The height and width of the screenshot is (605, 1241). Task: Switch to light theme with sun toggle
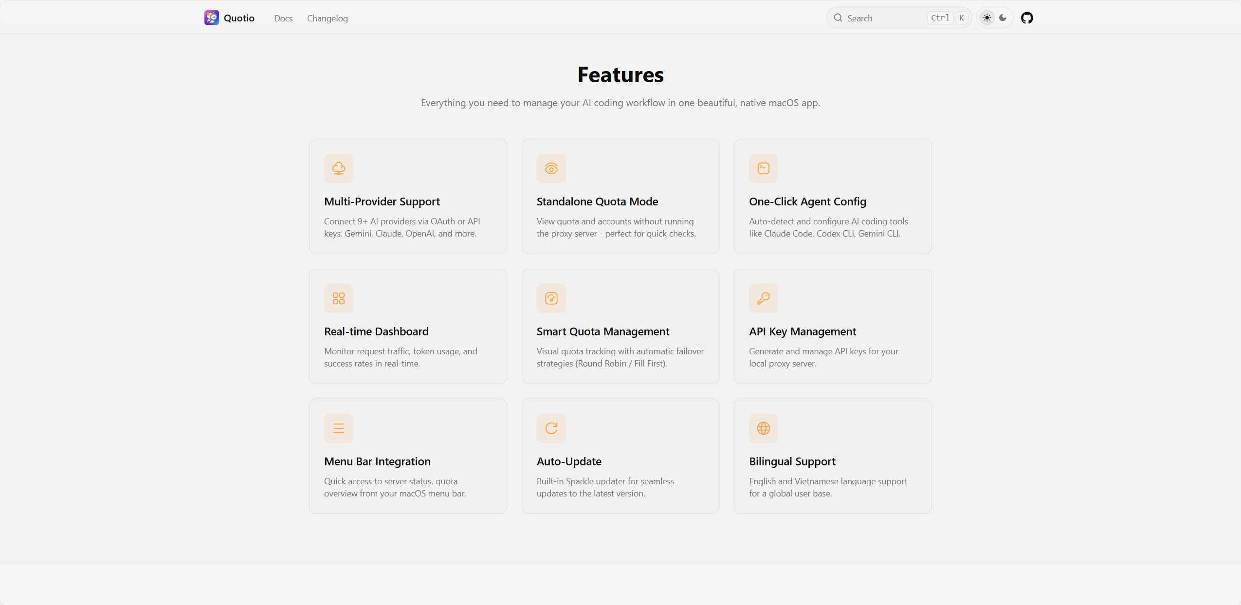click(987, 18)
